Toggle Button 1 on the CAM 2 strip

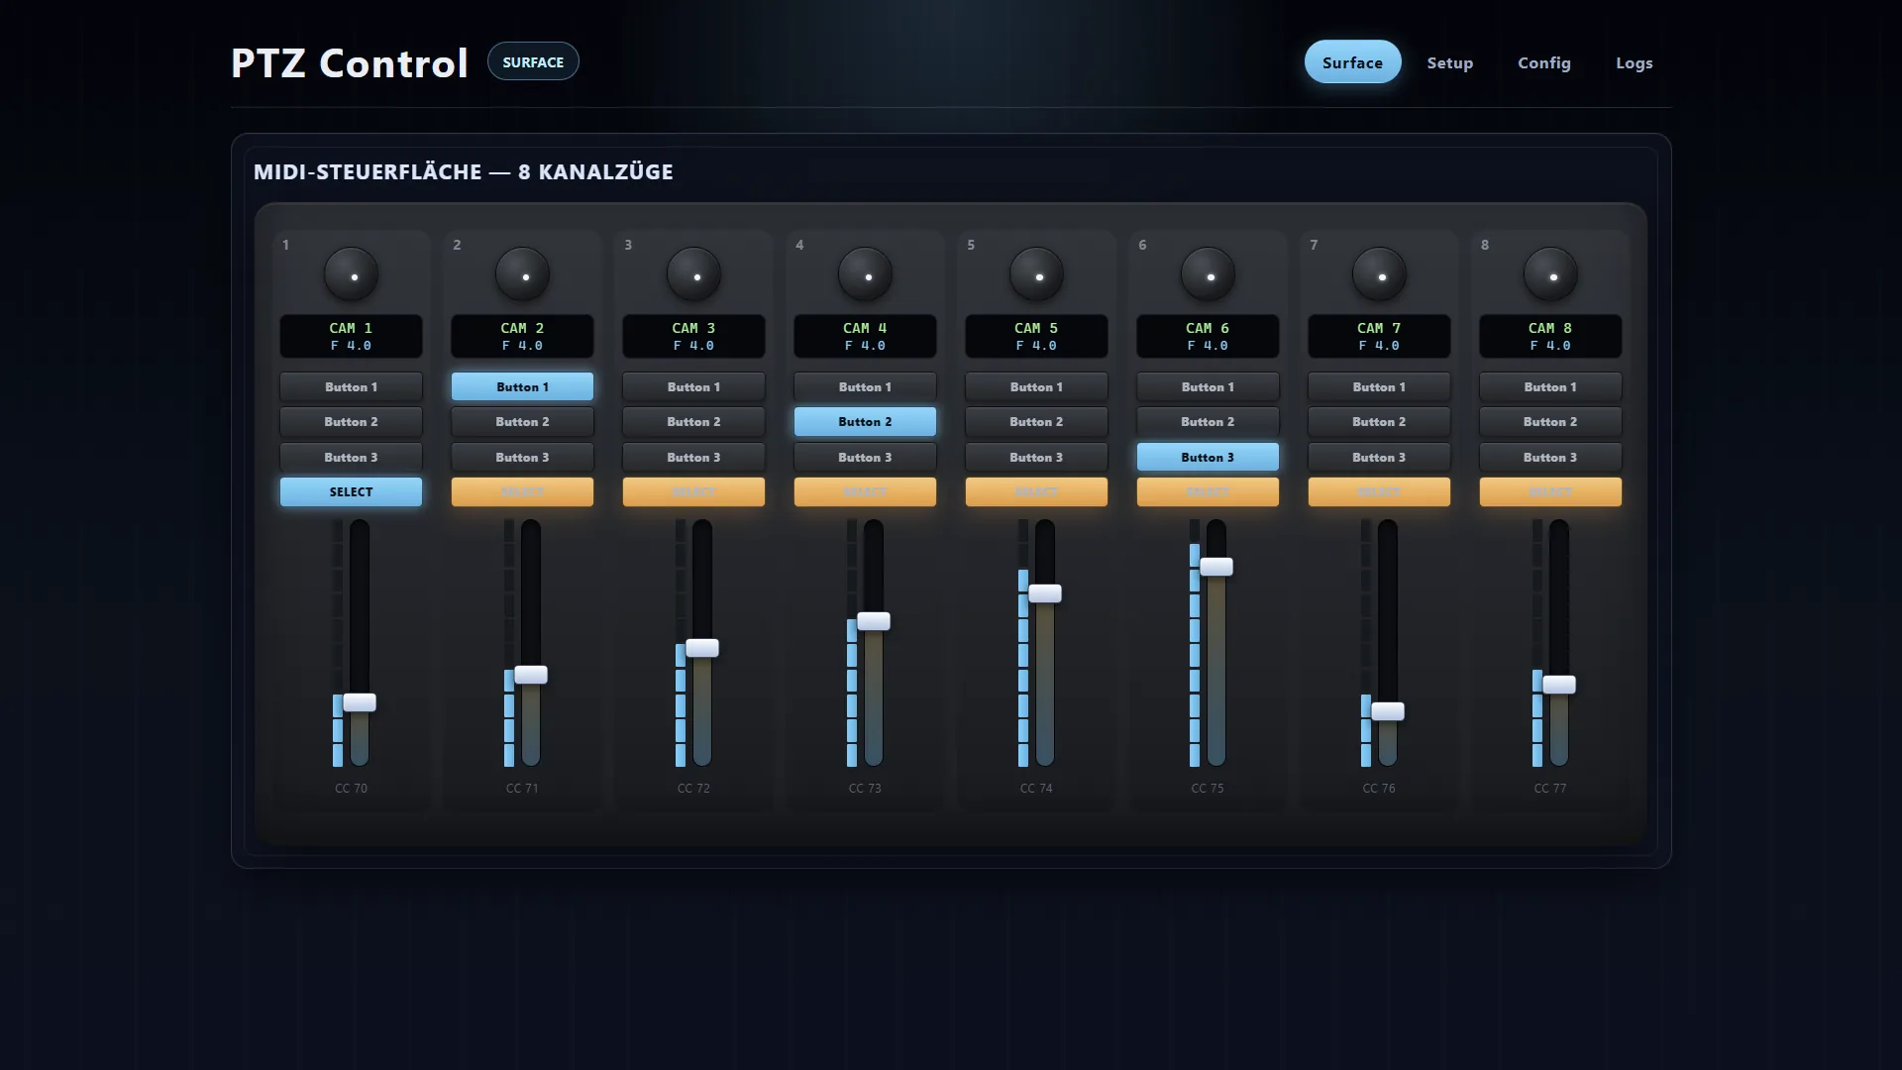[x=522, y=386]
